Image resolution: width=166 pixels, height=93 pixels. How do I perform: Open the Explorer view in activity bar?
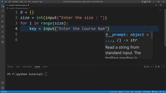3,6
